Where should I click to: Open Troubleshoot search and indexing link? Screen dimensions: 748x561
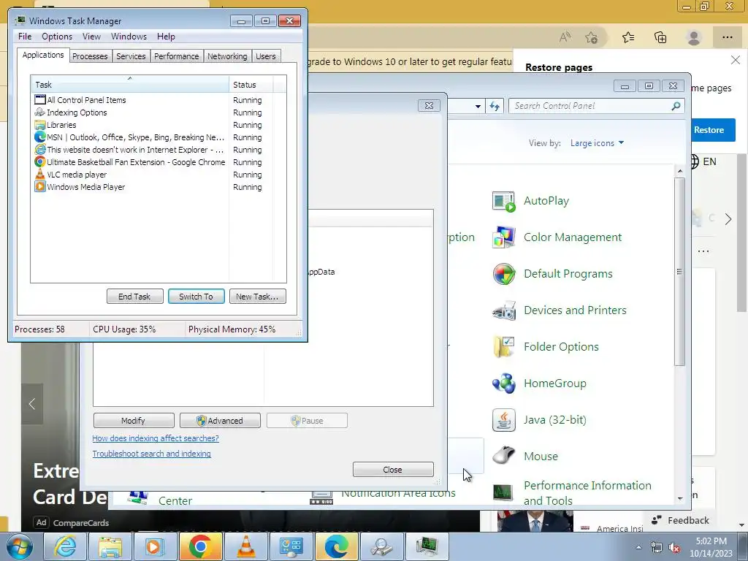[x=152, y=453]
